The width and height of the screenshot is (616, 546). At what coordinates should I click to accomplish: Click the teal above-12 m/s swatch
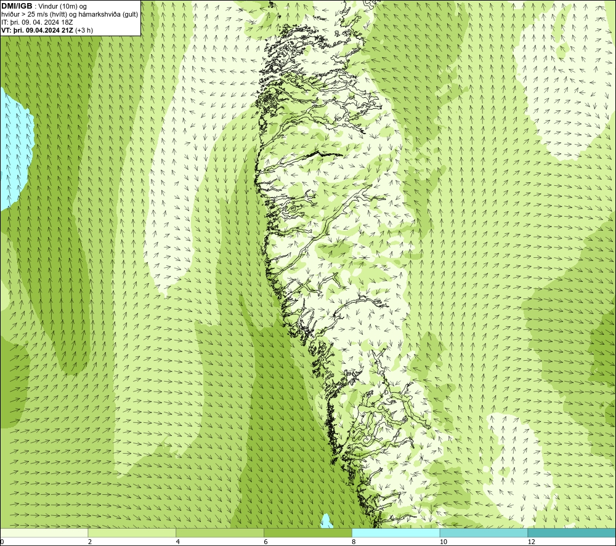[572, 532]
